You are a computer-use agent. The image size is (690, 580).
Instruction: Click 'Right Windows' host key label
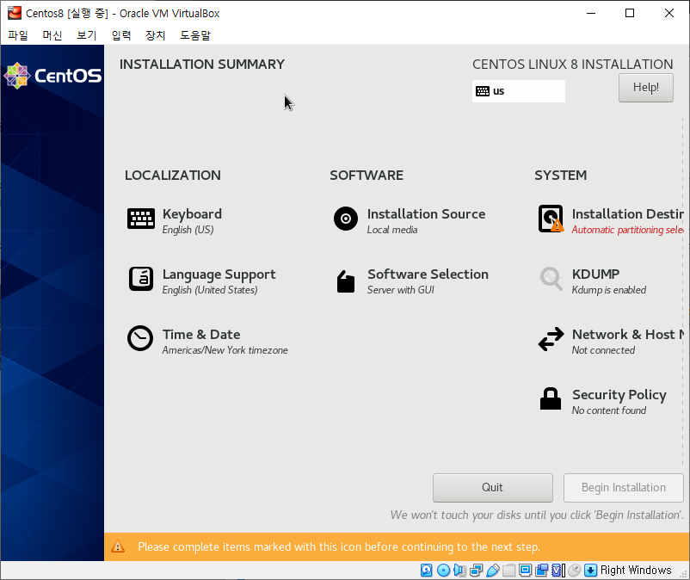636,571
